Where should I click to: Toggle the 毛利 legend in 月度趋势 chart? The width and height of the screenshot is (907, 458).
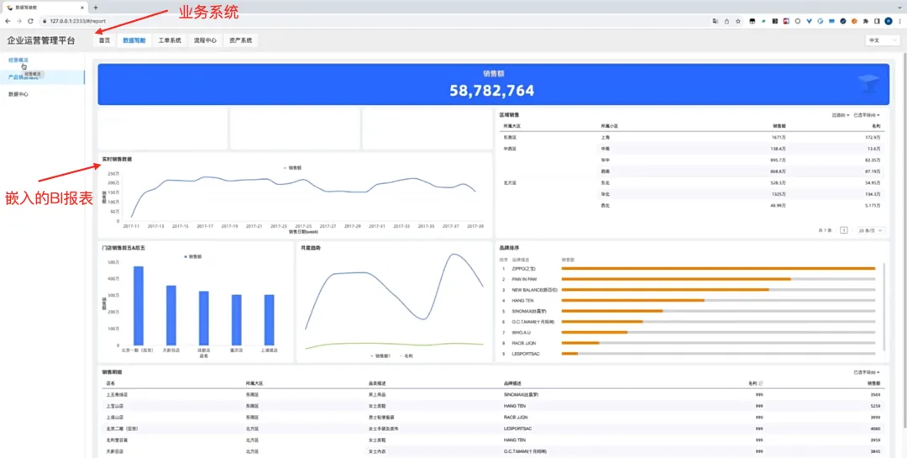click(x=406, y=356)
